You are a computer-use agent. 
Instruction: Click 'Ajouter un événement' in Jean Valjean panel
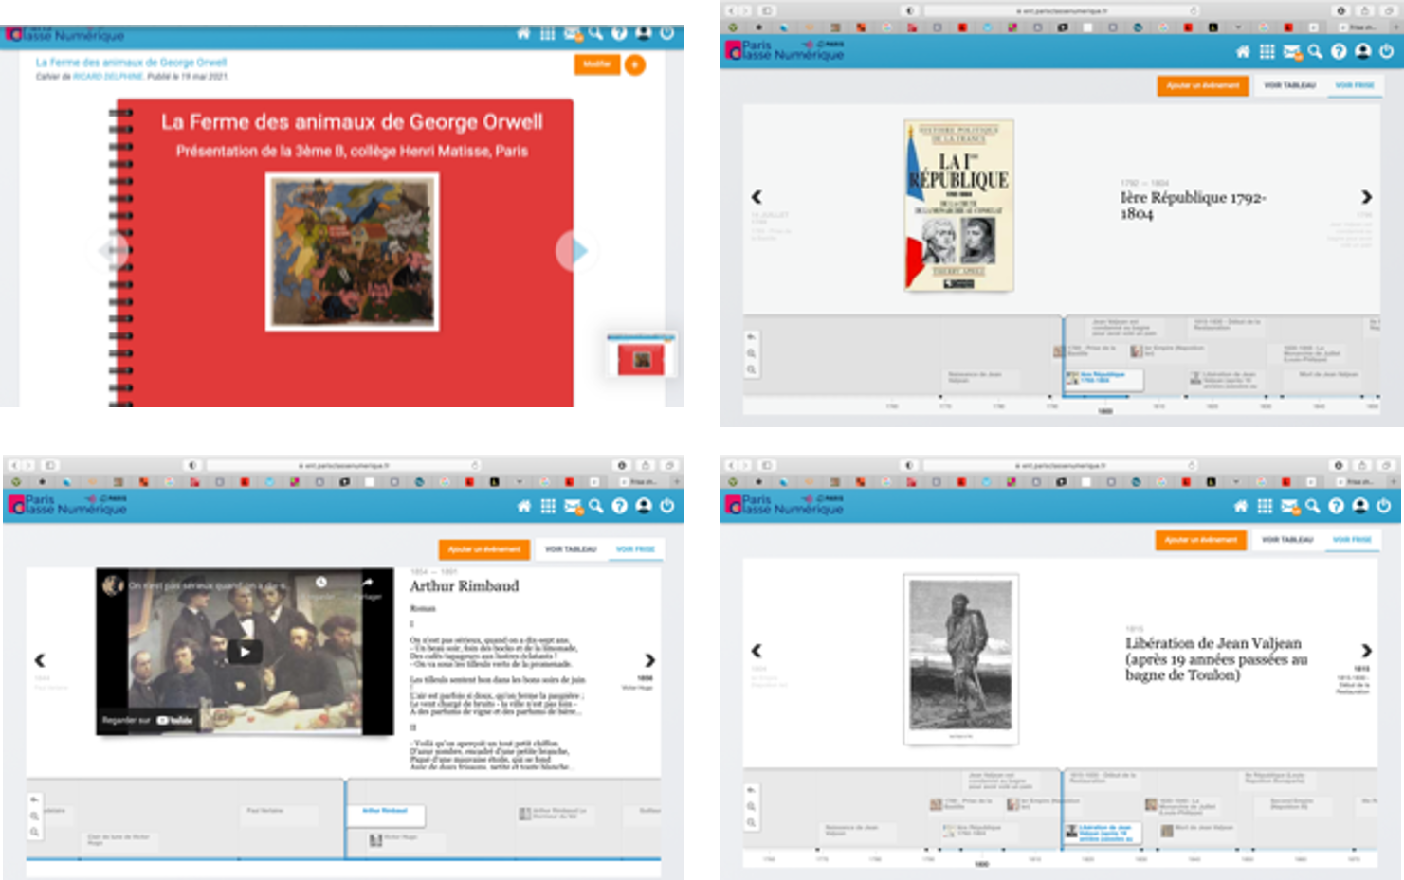pos(1200,540)
